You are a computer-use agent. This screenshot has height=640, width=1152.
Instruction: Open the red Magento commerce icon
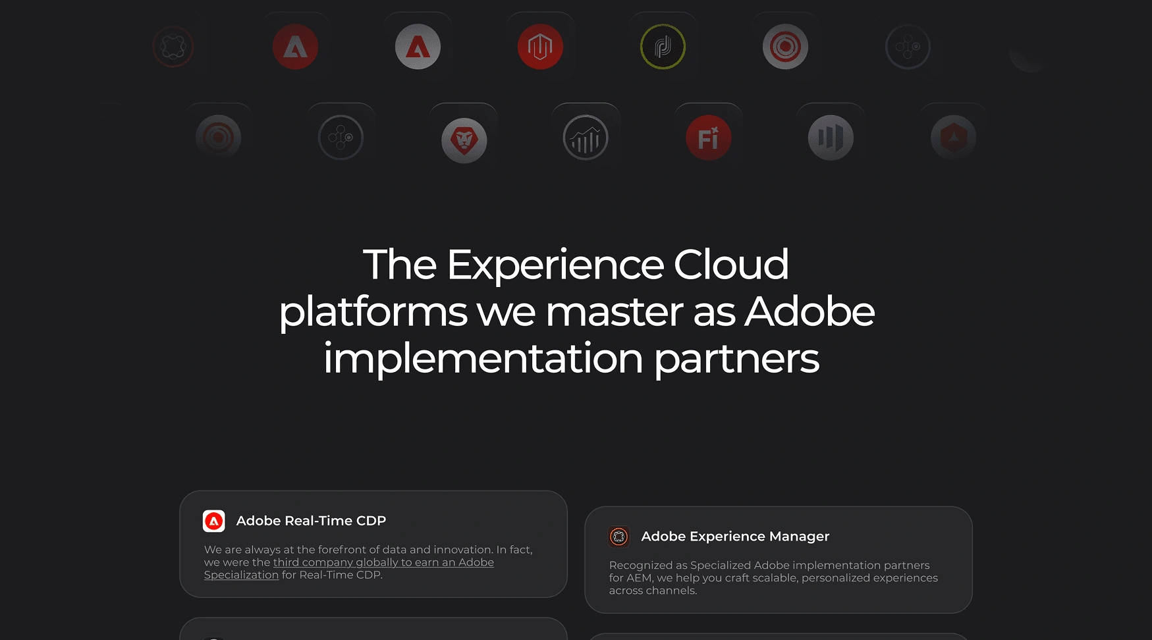[540, 47]
